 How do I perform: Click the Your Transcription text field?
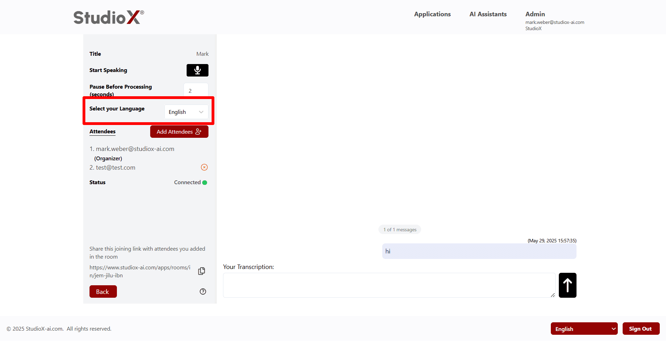coord(388,285)
